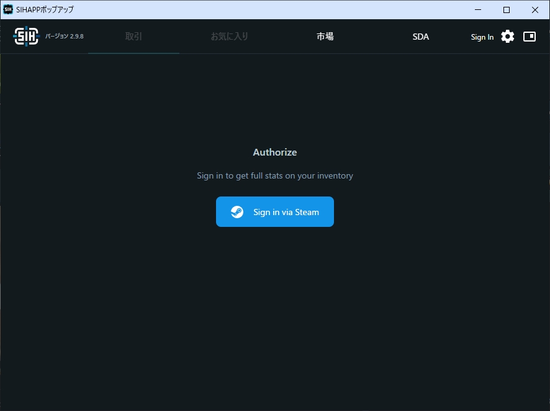Click the pop-out window icon

(x=530, y=37)
